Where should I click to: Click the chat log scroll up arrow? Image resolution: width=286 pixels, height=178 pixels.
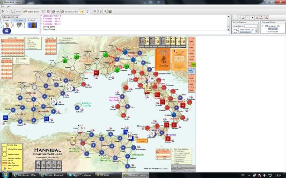pos(228,17)
